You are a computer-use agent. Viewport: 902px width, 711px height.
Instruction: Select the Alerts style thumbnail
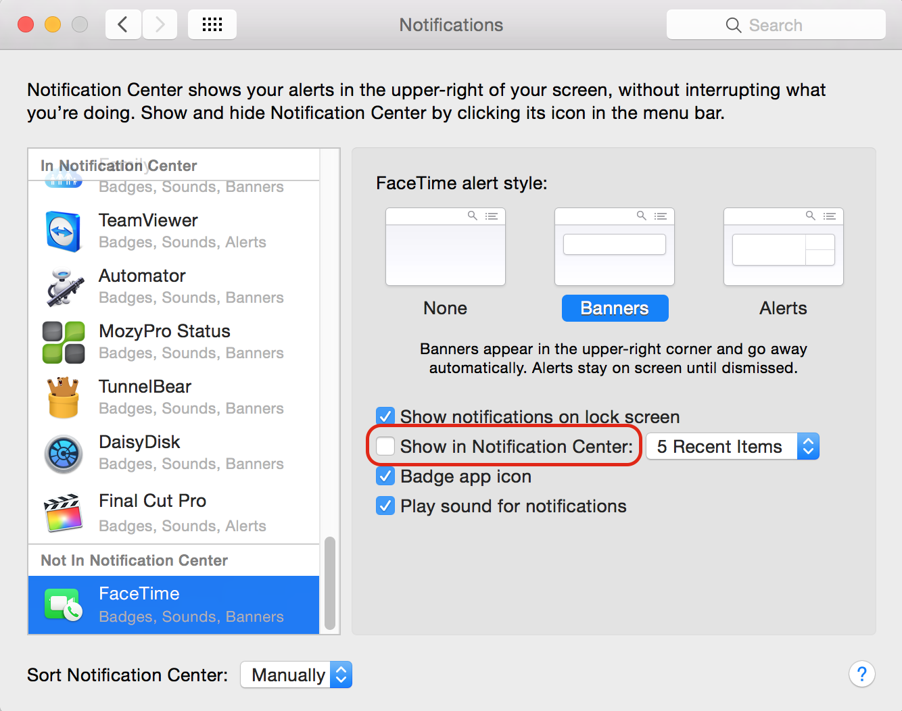tap(784, 247)
